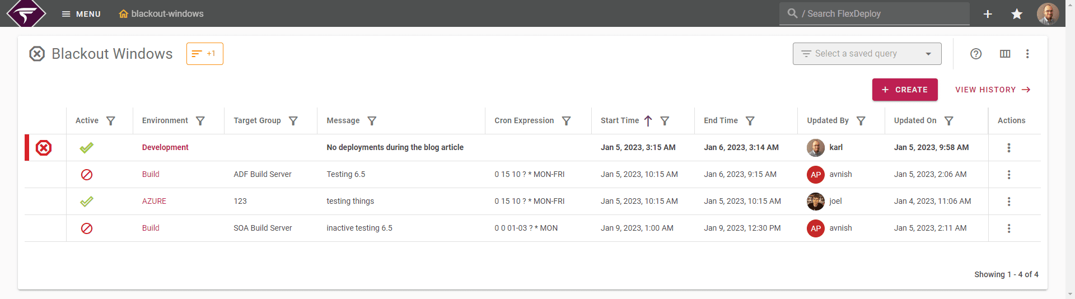Go to blackout-windows home breadcrumb

(161, 14)
